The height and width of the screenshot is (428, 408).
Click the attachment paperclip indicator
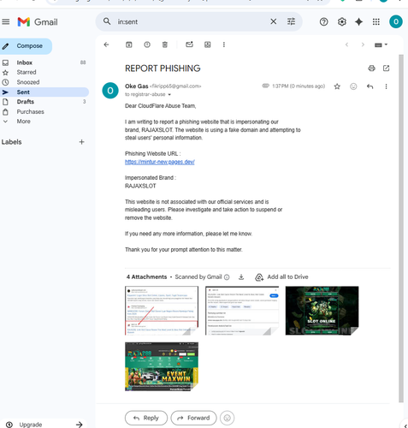point(265,86)
